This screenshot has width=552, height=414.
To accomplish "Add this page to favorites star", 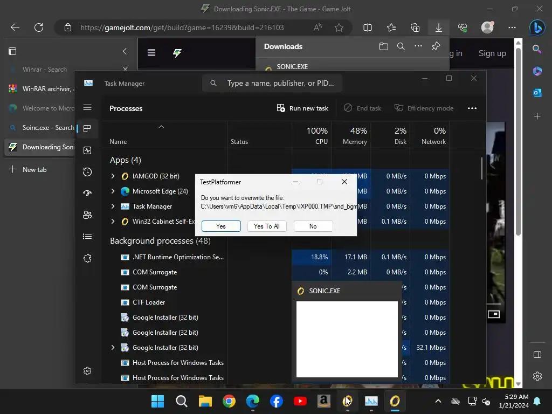I will pos(339,27).
